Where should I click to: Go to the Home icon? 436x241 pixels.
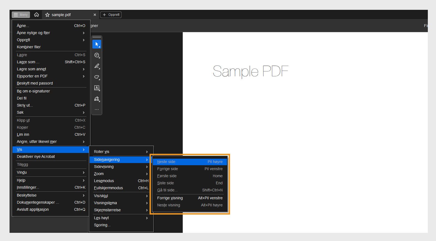[37, 15]
